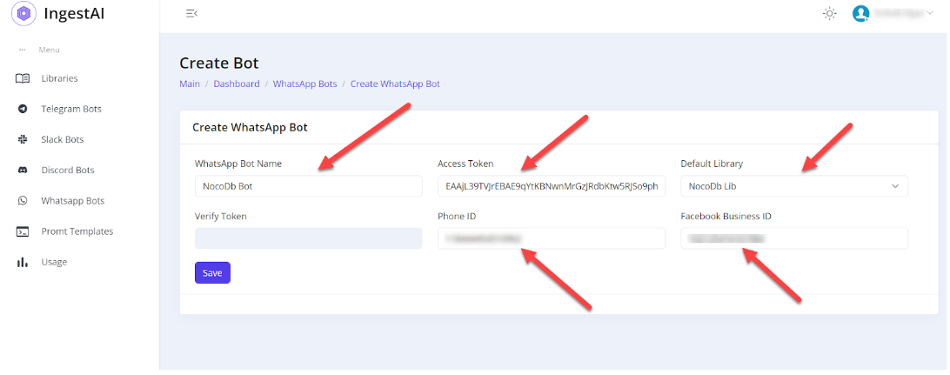950x375 pixels.
Task: Open the Slack Bots section
Action: click(63, 139)
